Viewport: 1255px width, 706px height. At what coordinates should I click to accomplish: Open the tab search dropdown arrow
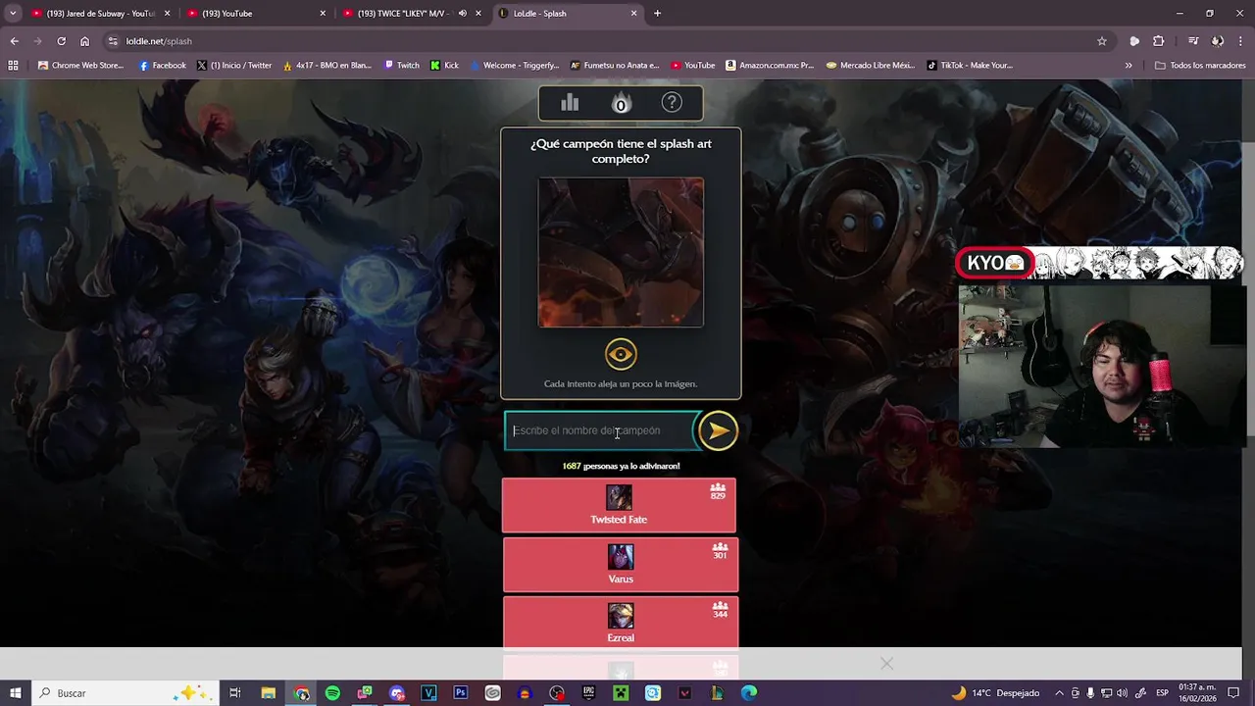pyautogui.click(x=13, y=14)
